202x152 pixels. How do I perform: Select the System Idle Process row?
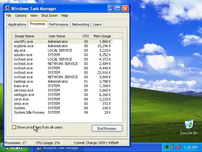pyautogui.click(x=62, y=112)
